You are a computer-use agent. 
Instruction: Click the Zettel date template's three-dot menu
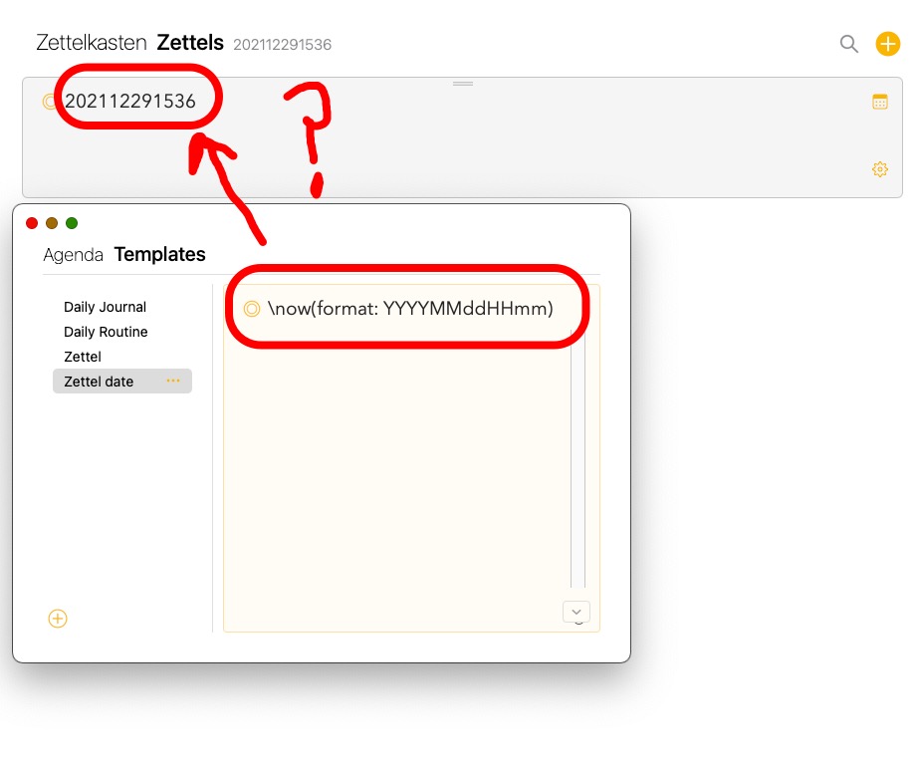pyautogui.click(x=173, y=381)
